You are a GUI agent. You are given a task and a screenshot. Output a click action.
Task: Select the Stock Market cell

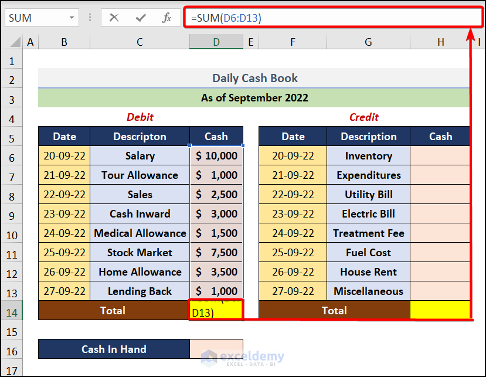pos(140,252)
